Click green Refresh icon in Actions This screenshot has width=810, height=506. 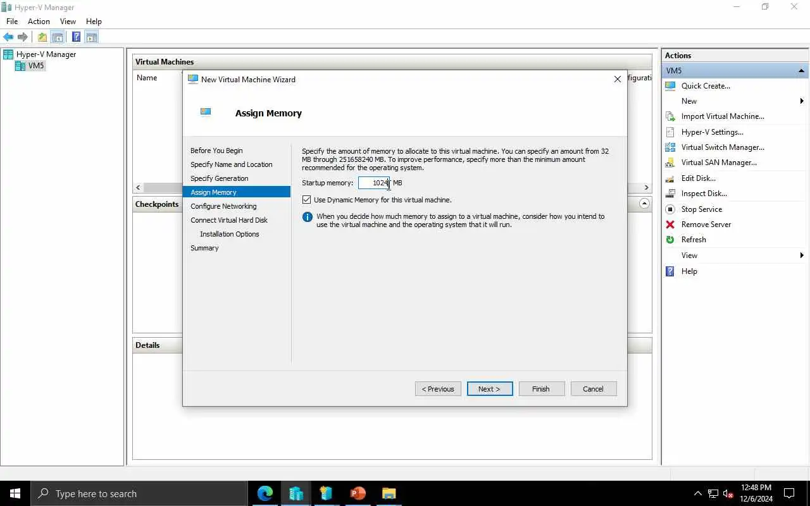click(670, 240)
